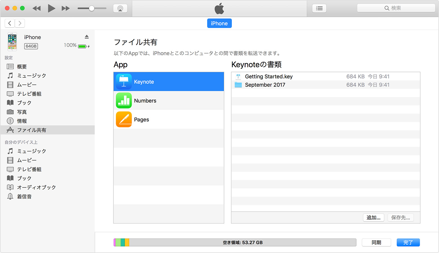Open 写真 in the sidebar

tap(47, 112)
